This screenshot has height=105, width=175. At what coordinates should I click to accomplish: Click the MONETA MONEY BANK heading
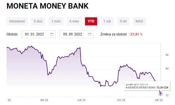[x=48, y=6]
